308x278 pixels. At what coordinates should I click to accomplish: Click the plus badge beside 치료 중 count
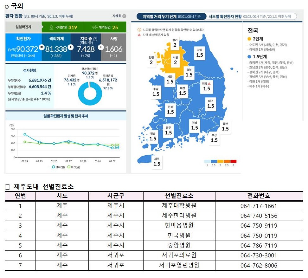pos(101,48)
